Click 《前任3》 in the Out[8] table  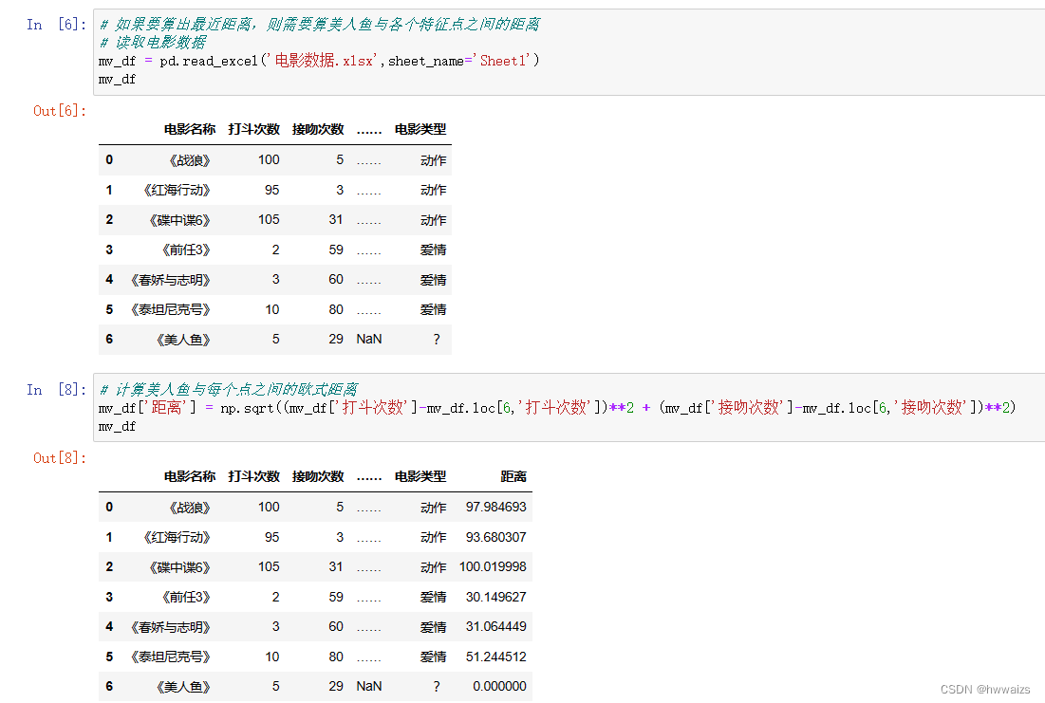(x=186, y=598)
